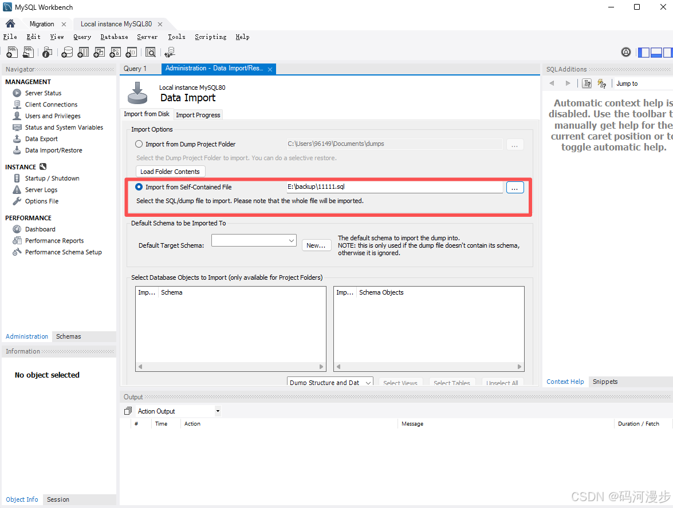Go to the Workbench home screen icon
Viewport: 673px width, 508px height.
click(x=10, y=23)
